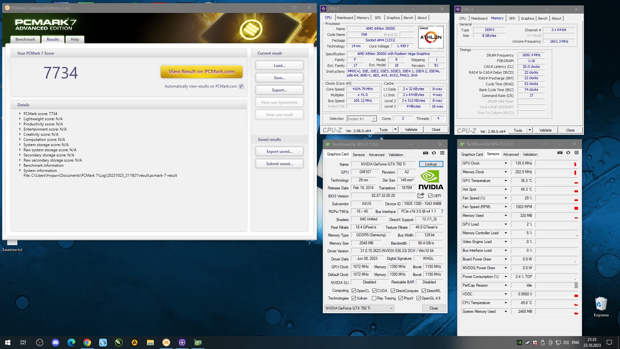Open the GPU-Z Sensors window hamburger menu

[x=576, y=153]
